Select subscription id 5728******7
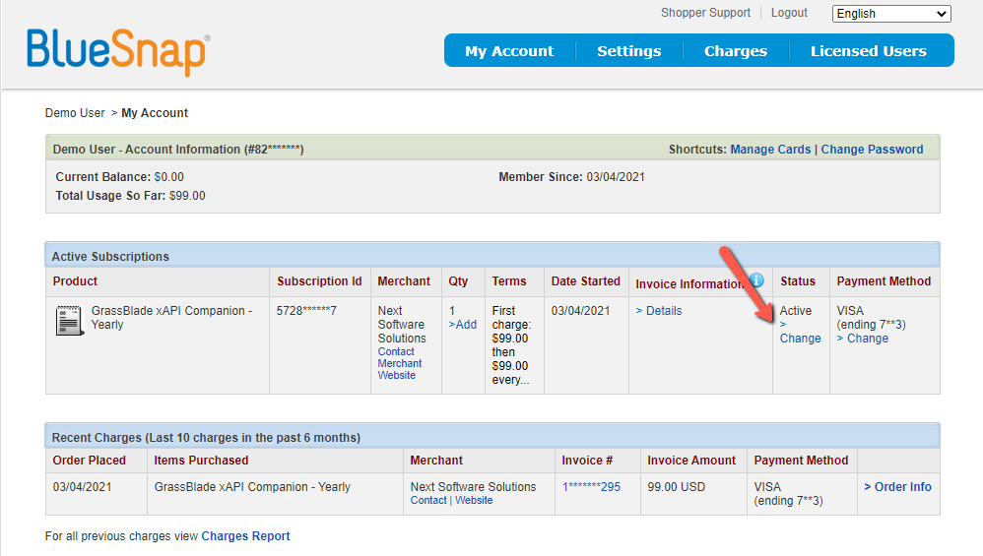983x556 pixels. (x=306, y=311)
